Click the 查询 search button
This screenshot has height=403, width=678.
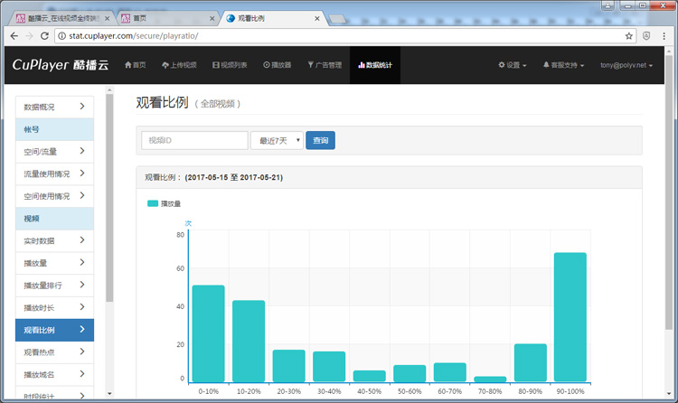pos(320,140)
